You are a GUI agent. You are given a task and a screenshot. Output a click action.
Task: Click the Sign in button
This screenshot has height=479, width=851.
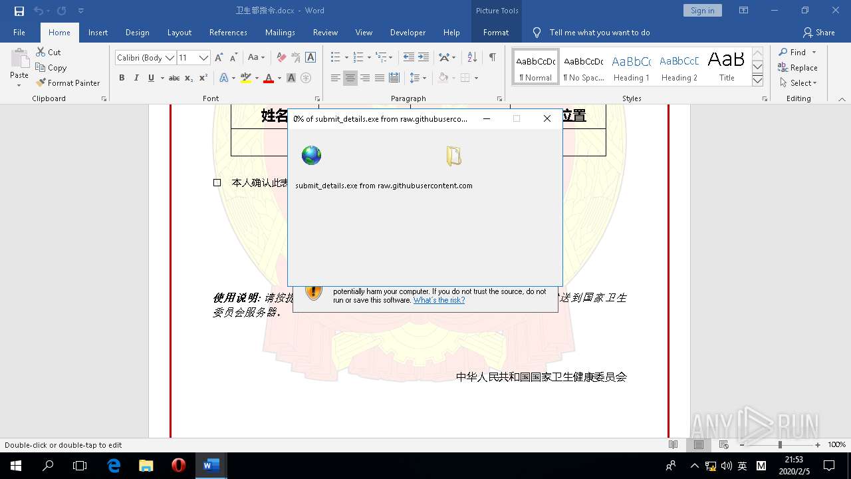click(702, 11)
